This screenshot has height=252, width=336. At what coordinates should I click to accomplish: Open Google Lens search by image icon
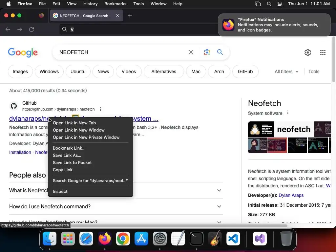click(x=207, y=52)
